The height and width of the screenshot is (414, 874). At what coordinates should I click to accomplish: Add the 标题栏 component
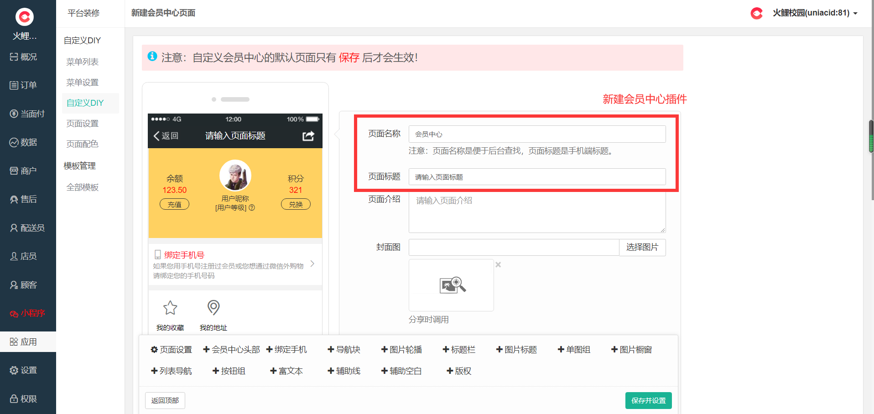(x=459, y=350)
